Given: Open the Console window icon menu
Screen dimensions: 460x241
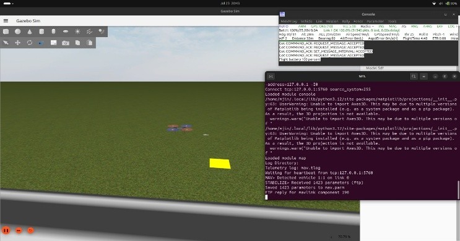Looking at the screenshot, I should 282,14.
